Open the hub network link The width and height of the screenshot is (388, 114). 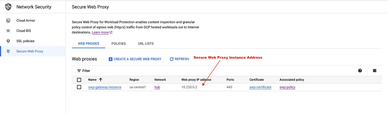(x=157, y=87)
